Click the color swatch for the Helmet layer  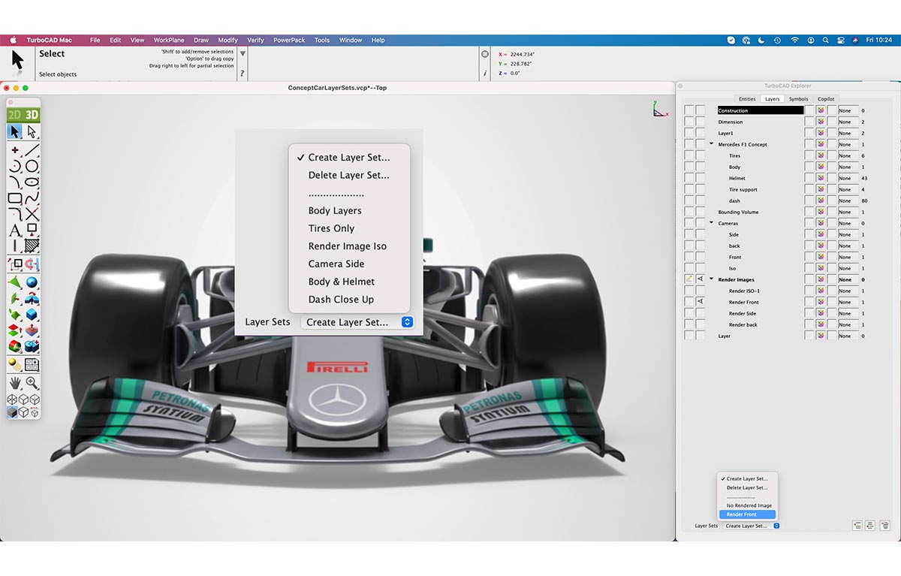click(x=821, y=178)
